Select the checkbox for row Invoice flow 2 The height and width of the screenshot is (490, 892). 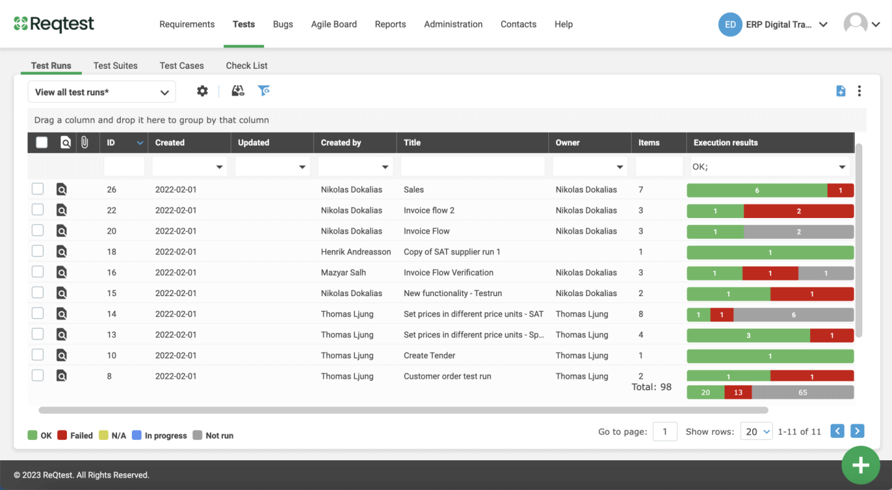point(37,209)
